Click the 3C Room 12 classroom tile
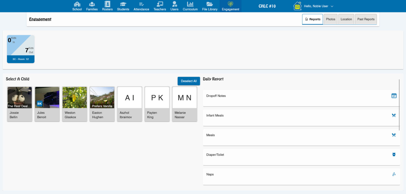This screenshot has width=406, height=194. click(x=21, y=49)
